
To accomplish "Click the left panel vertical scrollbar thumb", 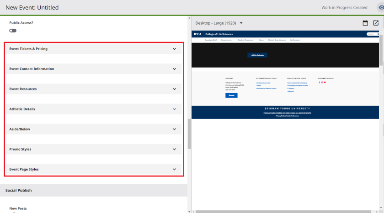I will point(189,134).
